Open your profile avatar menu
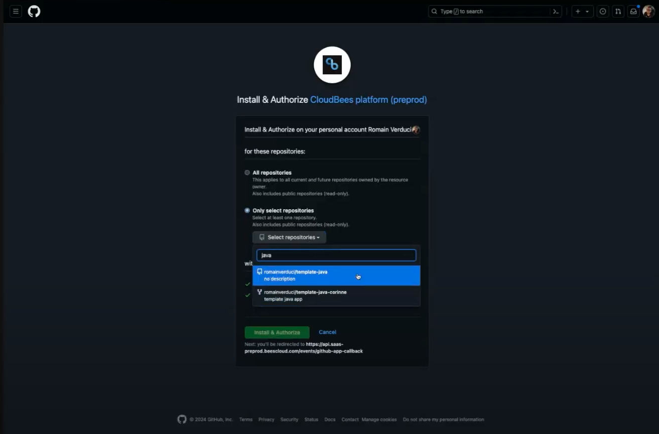The height and width of the screenshot is (434, 659). (x=649, y=11)
